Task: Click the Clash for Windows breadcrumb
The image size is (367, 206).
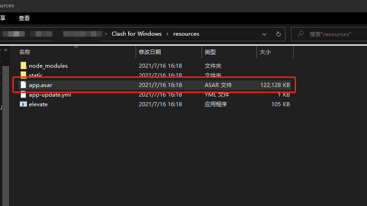Action: [x=137, y=34]
